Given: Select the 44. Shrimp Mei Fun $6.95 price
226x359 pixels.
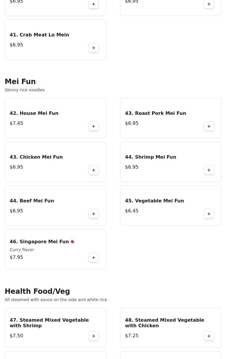Looking at the screenshot, I should coord(132,167).
